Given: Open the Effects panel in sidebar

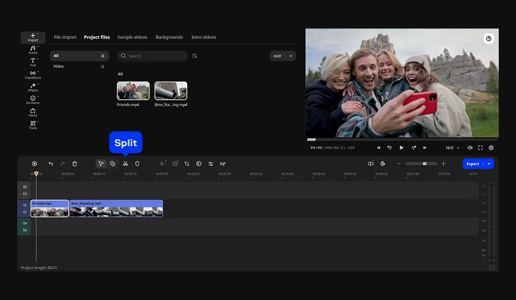Looking at the screenshot, I should (x=33, y=87).
